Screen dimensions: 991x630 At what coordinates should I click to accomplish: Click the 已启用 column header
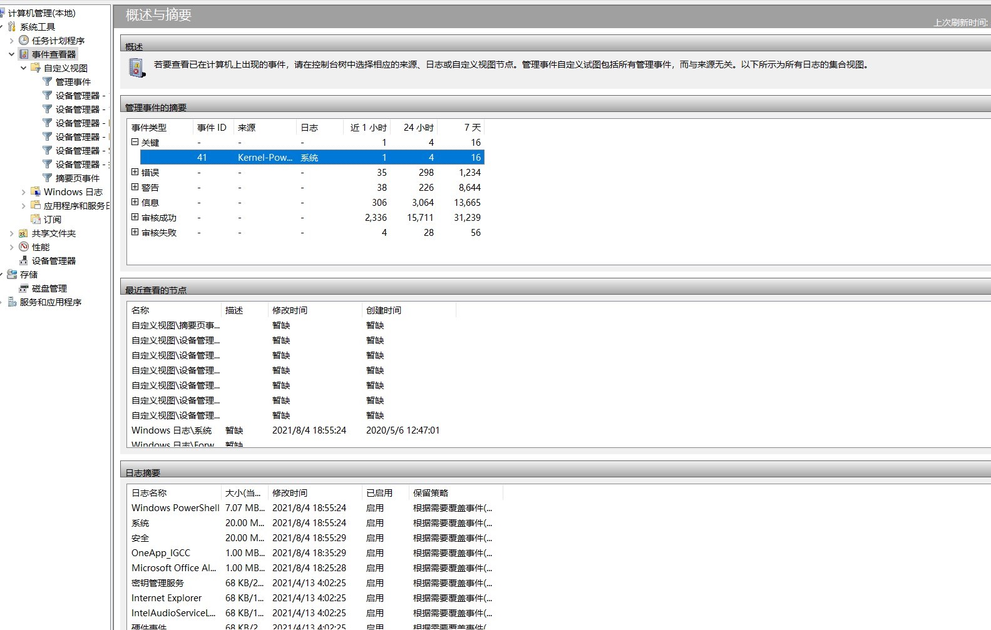click(385, 493)
